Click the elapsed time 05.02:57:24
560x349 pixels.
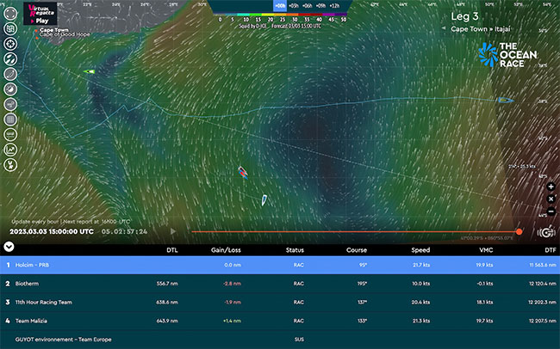pyautogui.click(x=124, y=232)
